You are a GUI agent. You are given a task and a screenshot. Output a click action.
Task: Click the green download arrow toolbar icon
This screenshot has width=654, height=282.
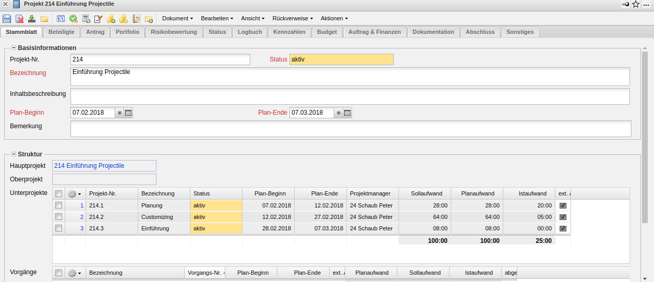pos(32,19)
